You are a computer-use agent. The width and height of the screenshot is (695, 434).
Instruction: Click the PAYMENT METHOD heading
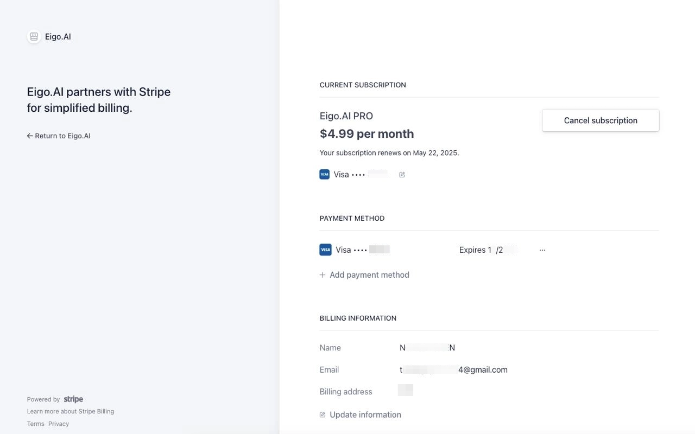[352, 219]
